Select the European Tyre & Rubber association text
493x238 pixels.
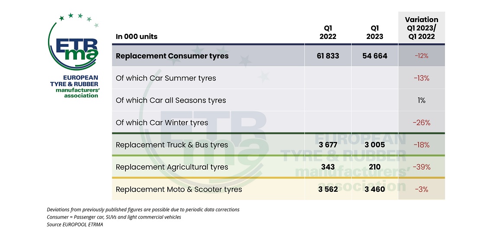pyautogui.click(x=74, y=86)
